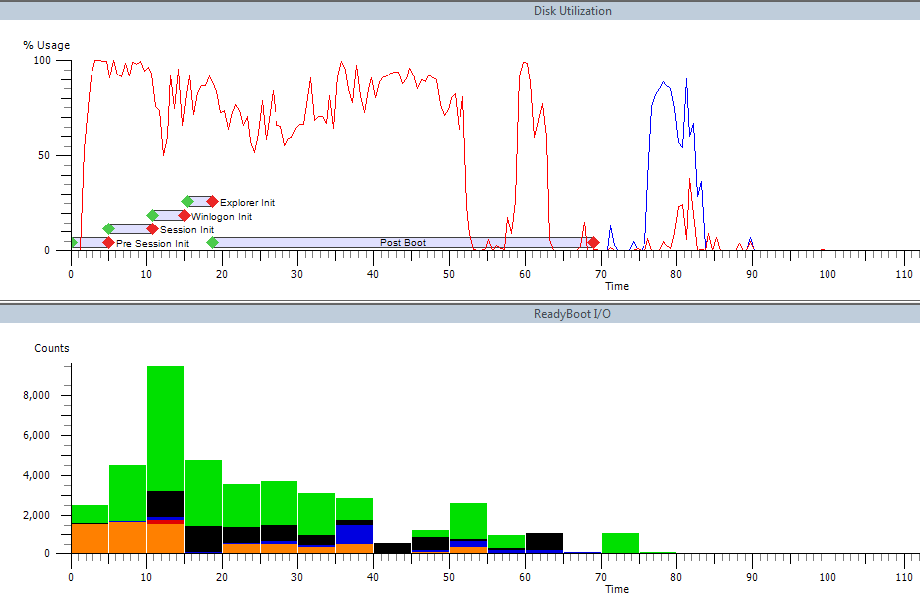Select the green start marker of Winlogon Init

pos(153,216)
